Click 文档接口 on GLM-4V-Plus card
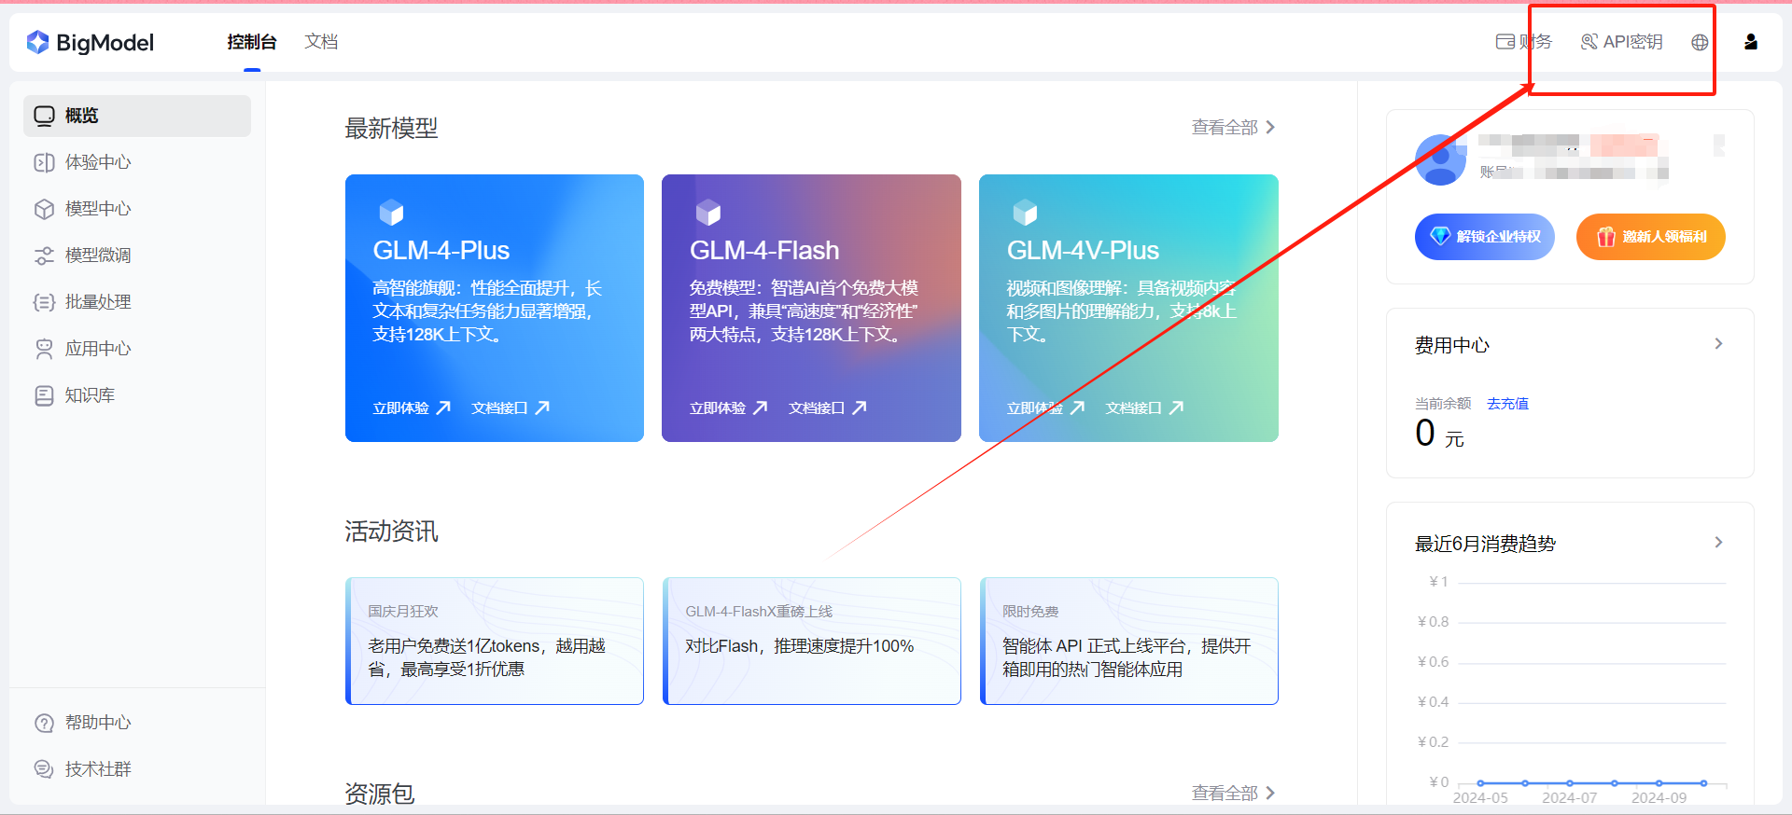 [x=1145, y=407]
